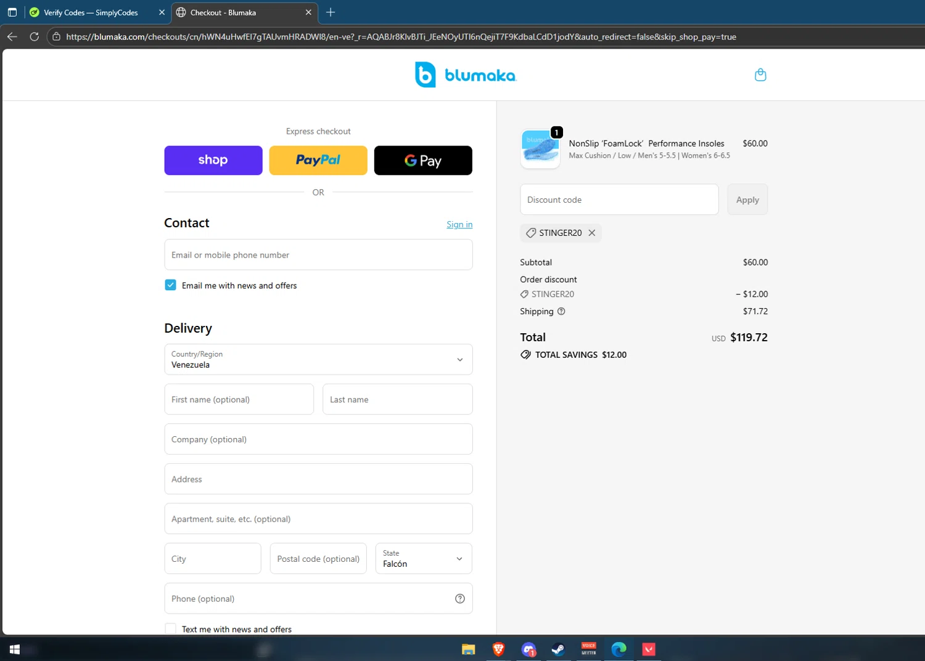Close the Checkout - Blumaka tab
The height and width of the screenshot is (661, 925).
(x=308, y=12)
